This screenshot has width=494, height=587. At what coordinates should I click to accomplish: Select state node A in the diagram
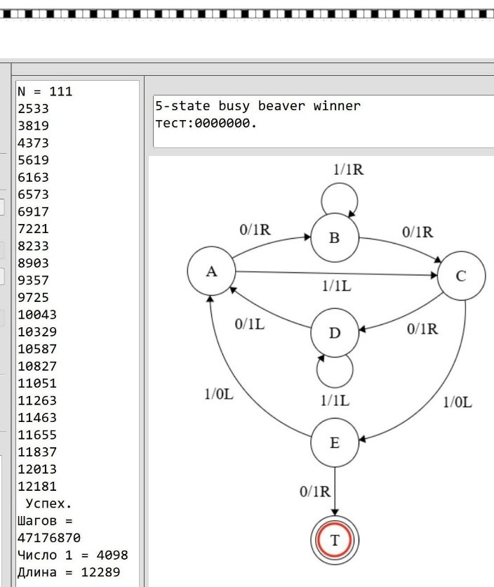click(211, 272)
